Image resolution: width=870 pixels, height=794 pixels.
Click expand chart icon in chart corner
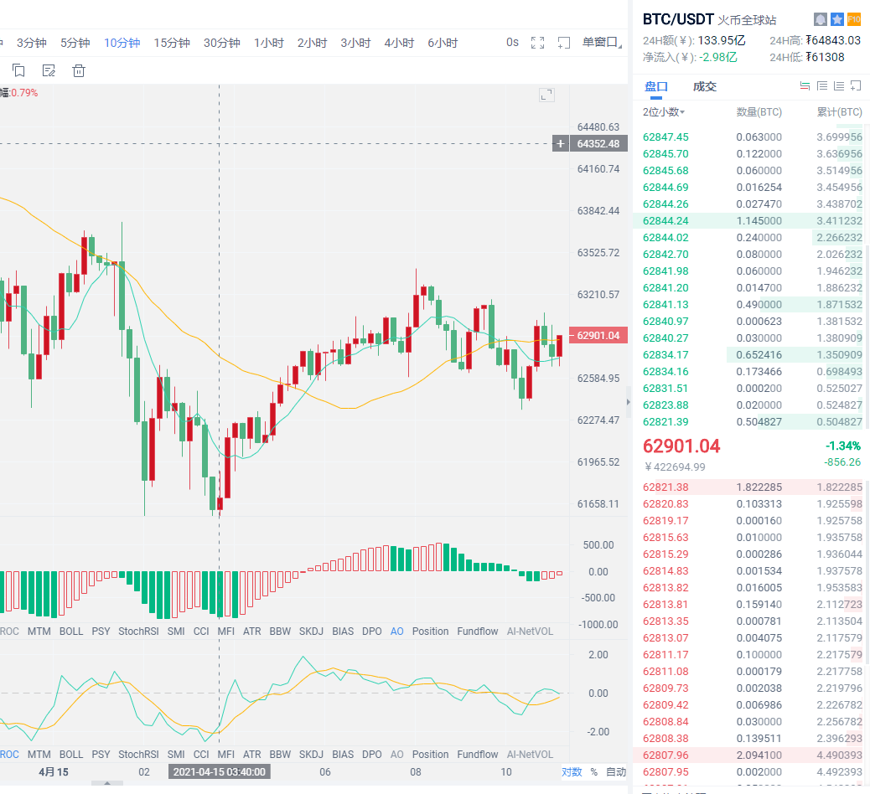pyautogui.click(x=546, y=95)
